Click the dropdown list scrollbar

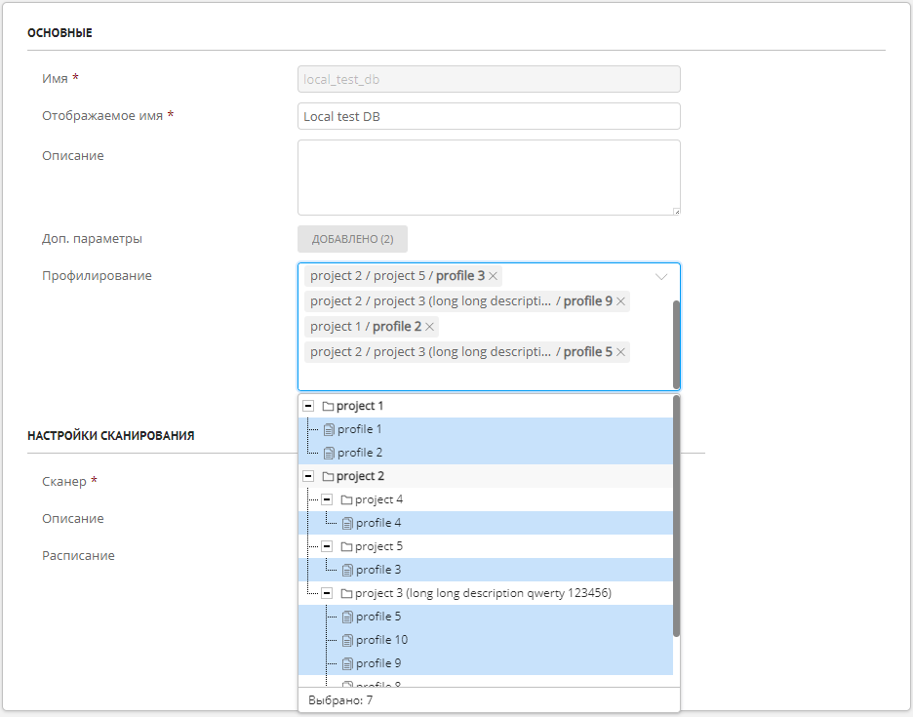(677, 517)
